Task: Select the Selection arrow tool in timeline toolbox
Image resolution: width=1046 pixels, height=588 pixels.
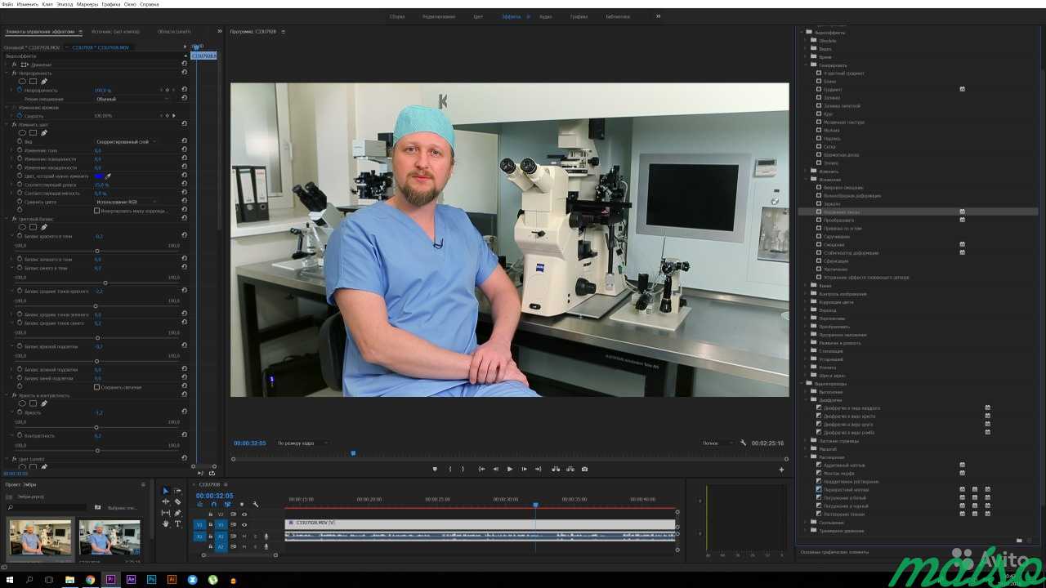Action: 166,491
